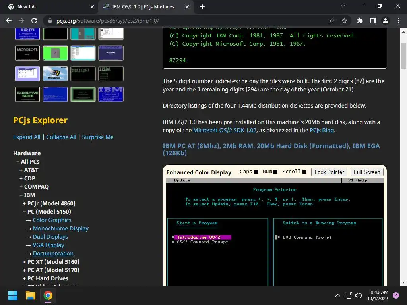This screenshot has height=305, width=407.
Task: Expand the CDP tree node
Action: tap(27, 178)
